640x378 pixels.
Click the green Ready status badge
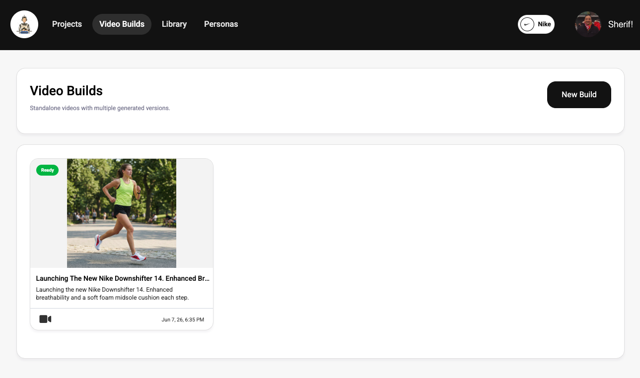(x=47, y=170)
